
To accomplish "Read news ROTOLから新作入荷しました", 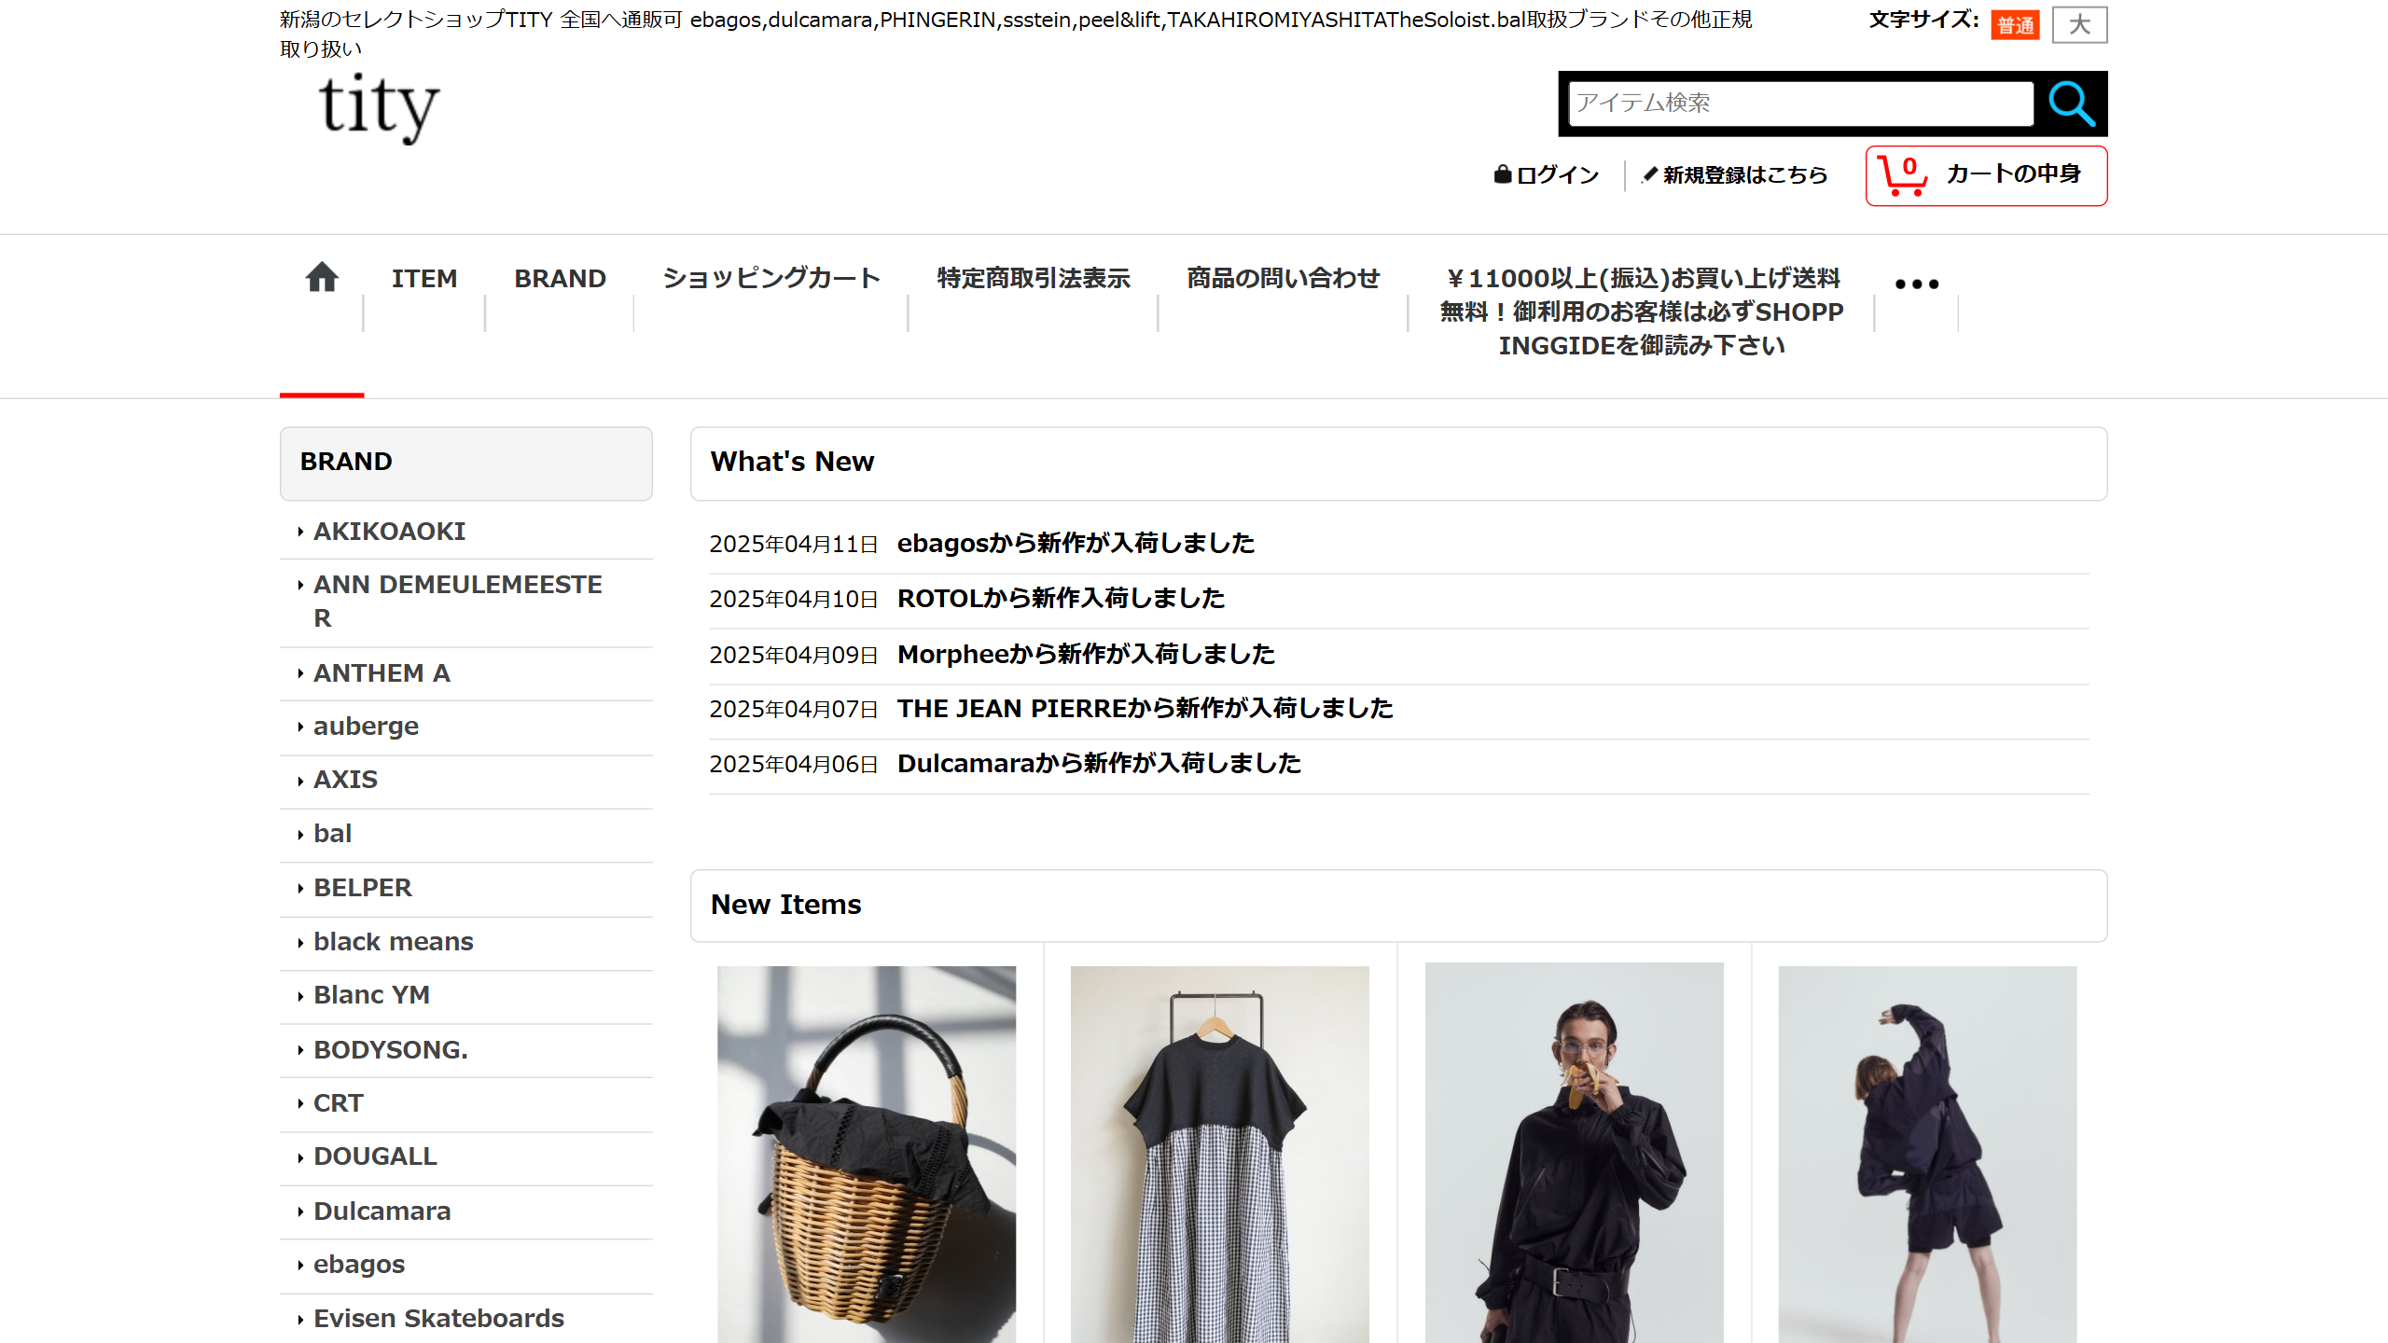I will [1061, 599].
